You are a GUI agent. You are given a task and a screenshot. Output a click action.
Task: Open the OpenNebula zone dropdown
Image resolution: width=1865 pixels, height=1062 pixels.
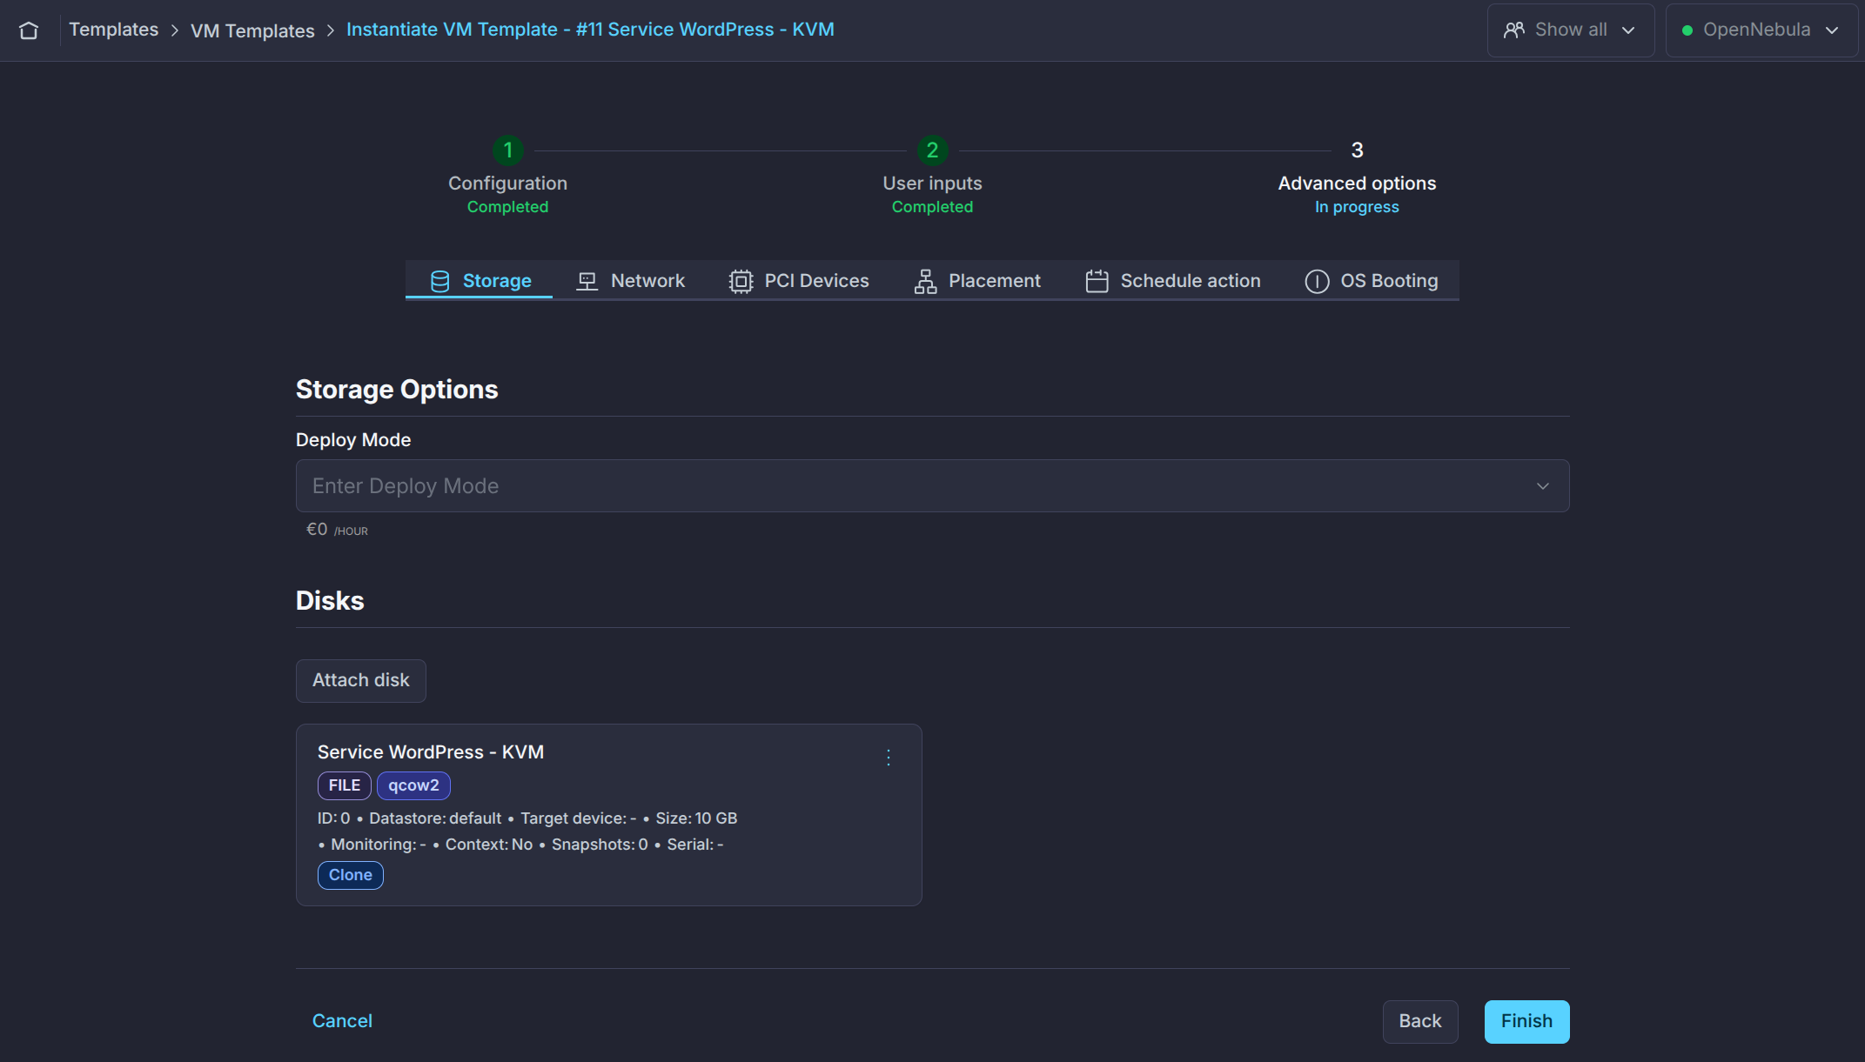[1761, 30]
